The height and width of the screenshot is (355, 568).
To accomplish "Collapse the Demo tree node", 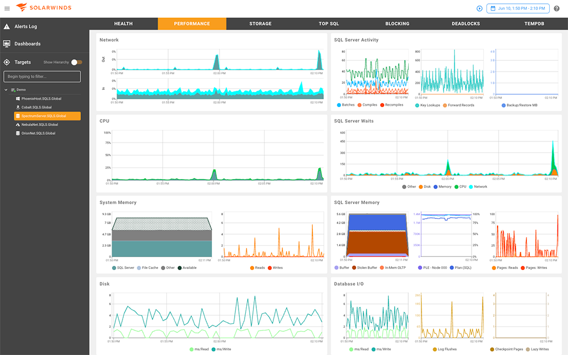I will pyautogui.click(x=6, y=89).
